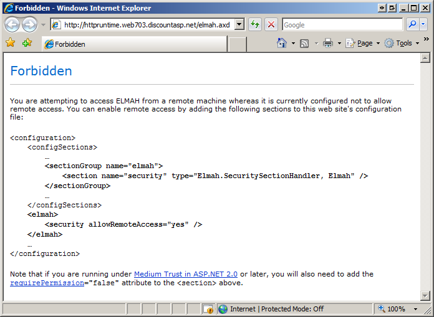This screenshot has height=317, width=434.
Task: Click the browser Forward arrow button
Action: pos(29,25)
